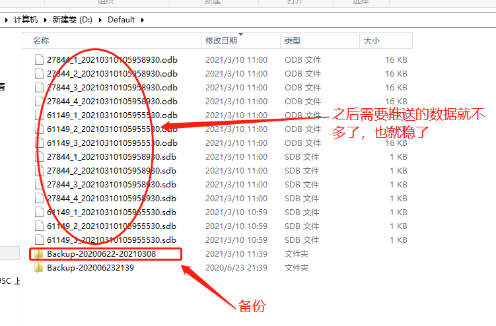Screen dimensions: 496x326
Task: Click the 27844_4 sdb file icon
Action: tap(39, 199)
